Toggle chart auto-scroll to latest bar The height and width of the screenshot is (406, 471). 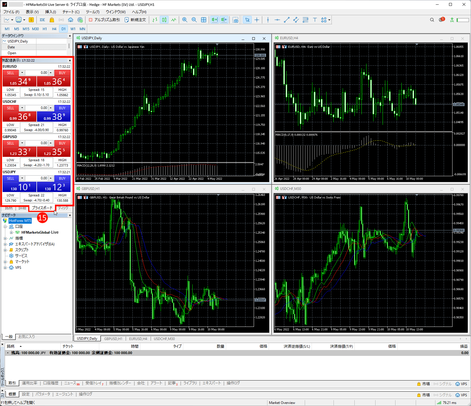click(215, 20)
